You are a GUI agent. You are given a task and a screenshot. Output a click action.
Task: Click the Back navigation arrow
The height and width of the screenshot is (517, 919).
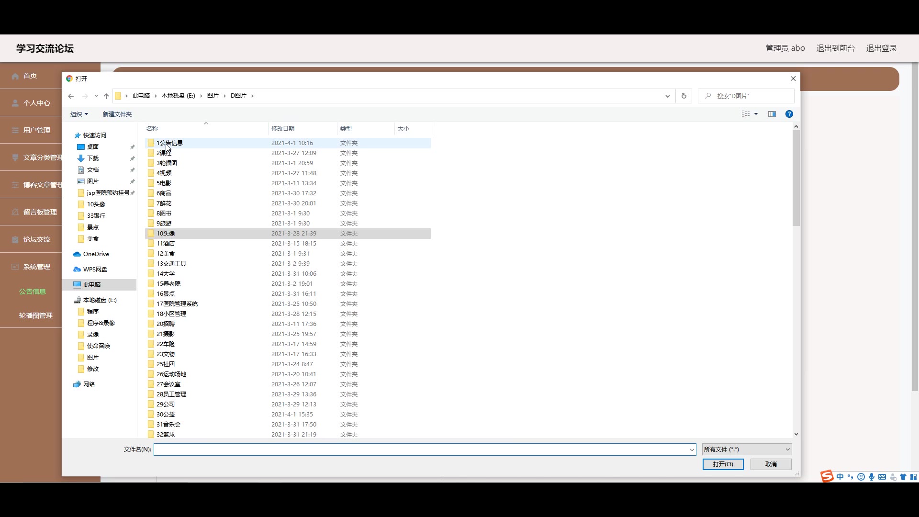[71, 96]
